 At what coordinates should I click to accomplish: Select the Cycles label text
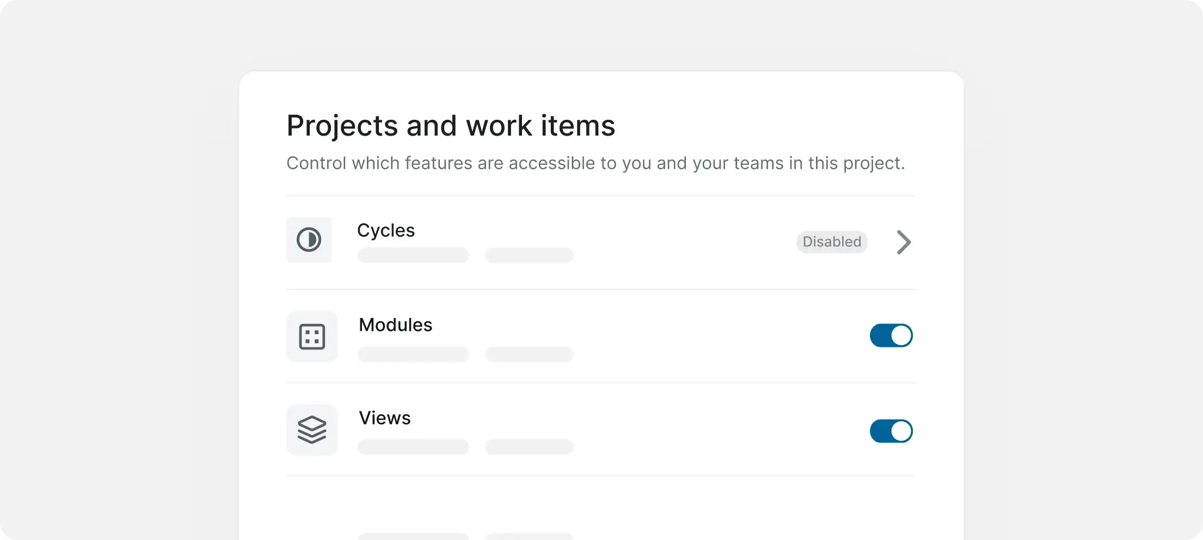point(386,230)
